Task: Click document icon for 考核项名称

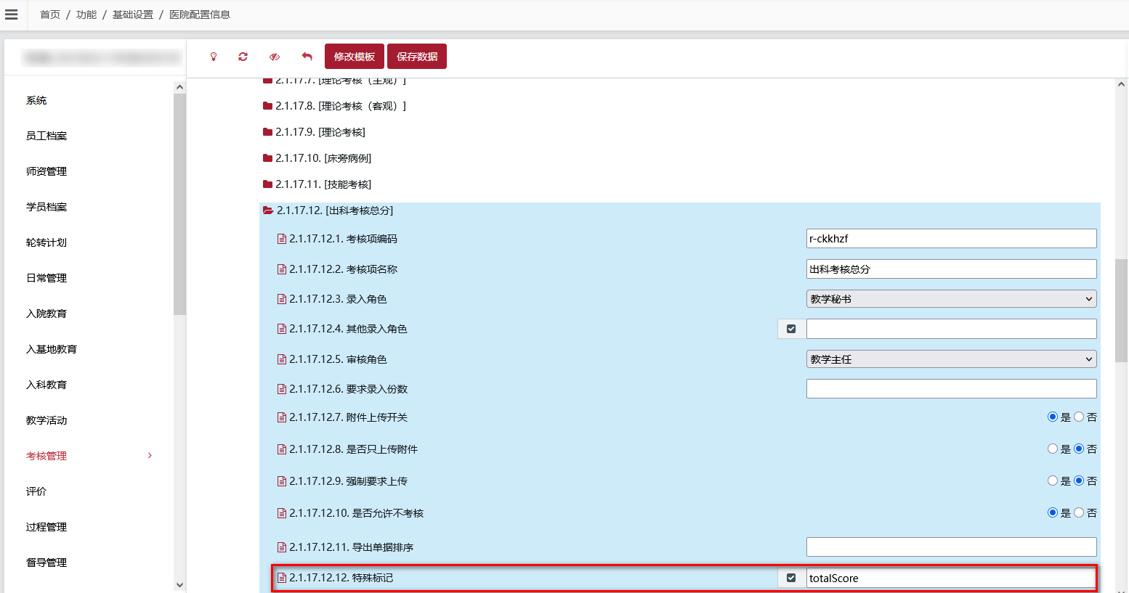Action: (282, 269)
